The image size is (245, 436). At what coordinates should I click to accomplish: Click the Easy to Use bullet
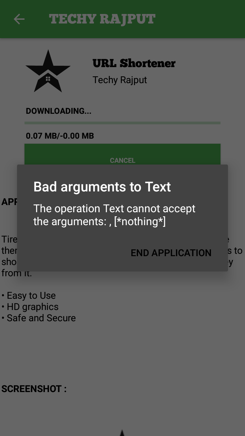click(x=29, y=295)
